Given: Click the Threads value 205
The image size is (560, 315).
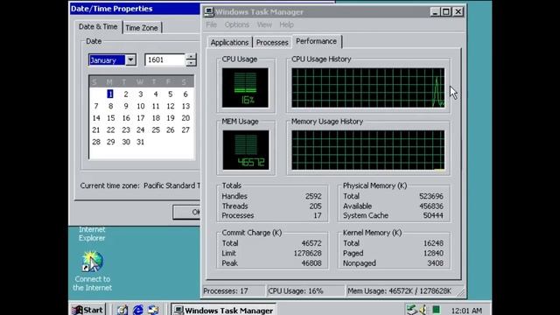Looking at the screenshot, I should [x=315, y=206].
